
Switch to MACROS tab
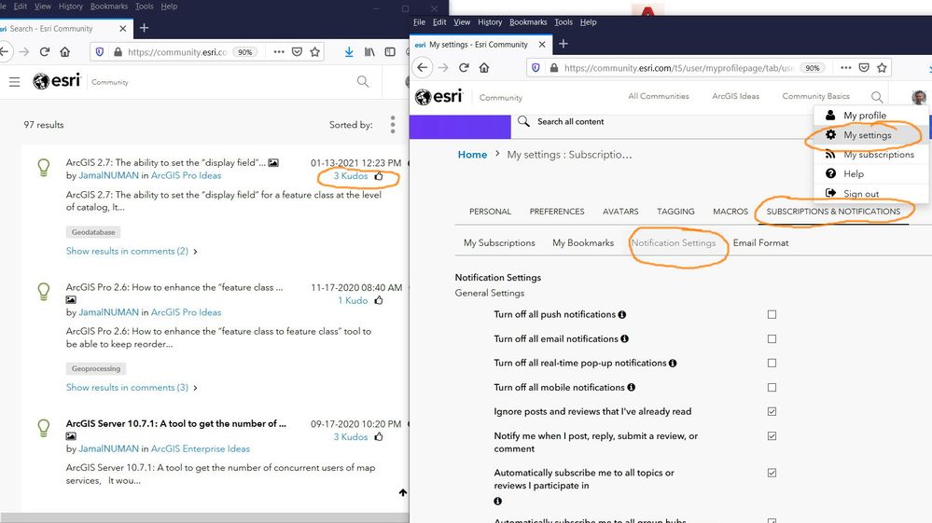pyautogui.click(x=730, y=212)
